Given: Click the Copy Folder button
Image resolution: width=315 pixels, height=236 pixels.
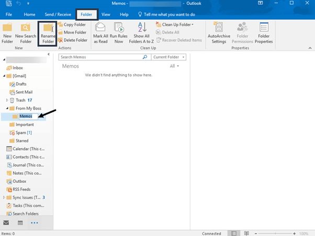Looking at the screenshot, I should point(72,25).
